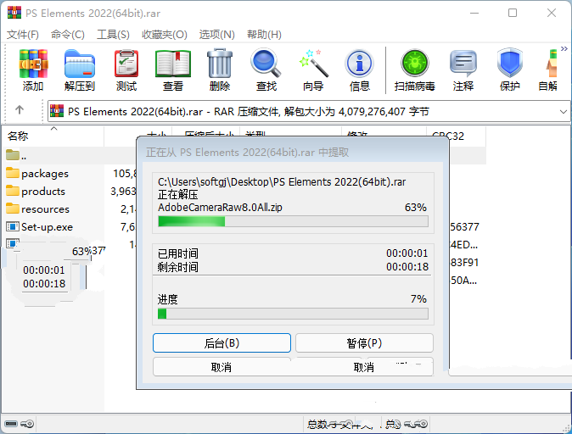Open the Tools (工具) menu
Viewport: 572px width, 434px height.
[x=113, y=35]
